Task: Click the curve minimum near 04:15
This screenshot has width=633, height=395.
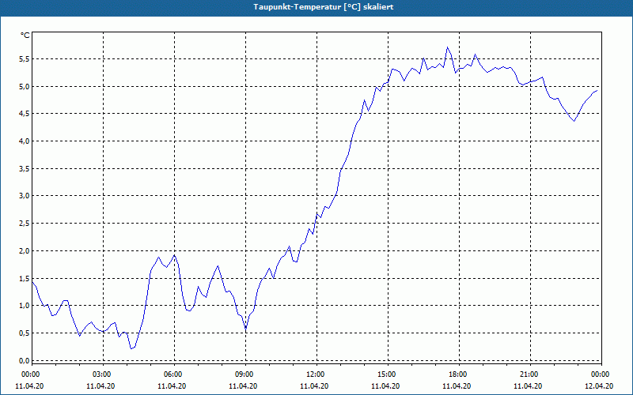Action: click(x=131, y=348)
